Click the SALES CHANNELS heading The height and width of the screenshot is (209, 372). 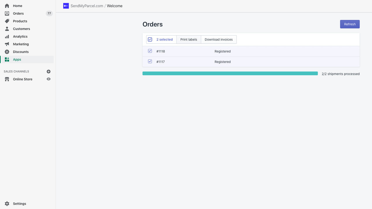pos(16,71)
